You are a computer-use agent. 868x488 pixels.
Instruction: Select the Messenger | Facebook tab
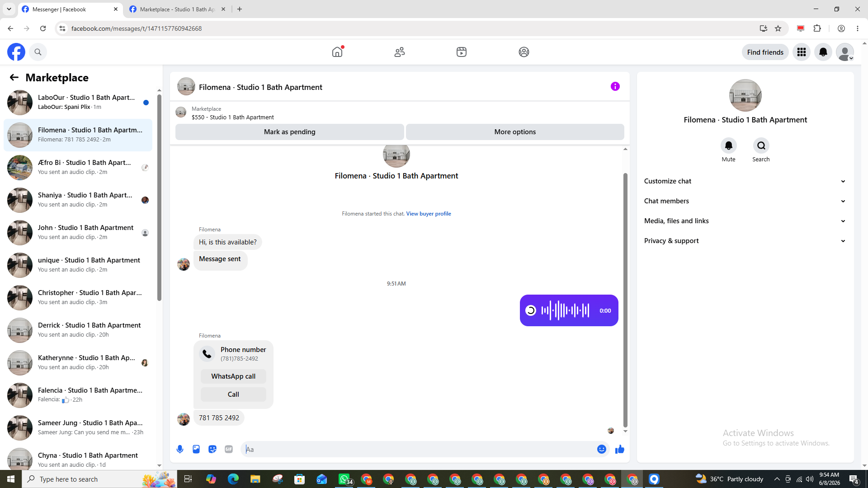70,9
